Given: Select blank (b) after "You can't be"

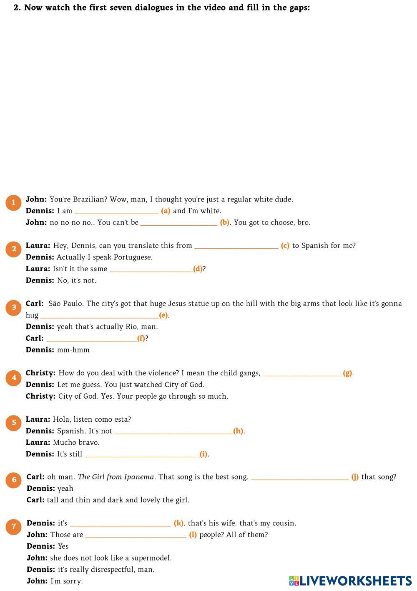Looking at the screenshot, I should pos(179,222).
